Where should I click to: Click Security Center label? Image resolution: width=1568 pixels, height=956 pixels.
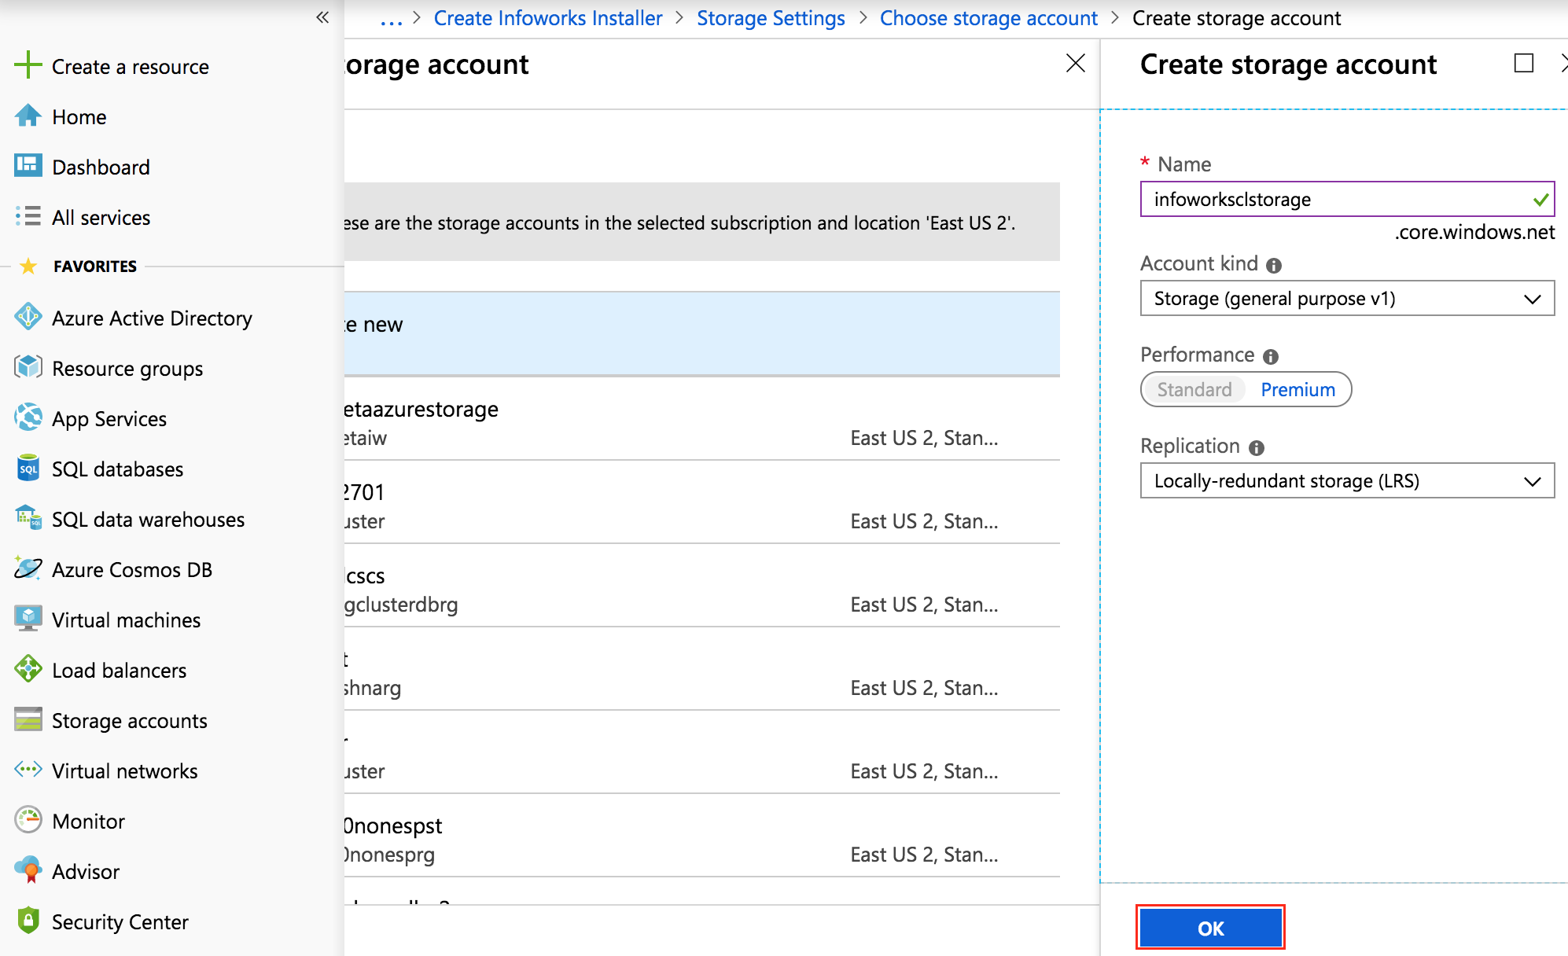(120, 921)
